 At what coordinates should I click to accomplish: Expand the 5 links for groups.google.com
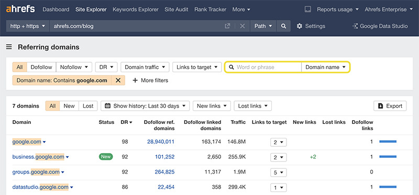click(x=279, y=173)
